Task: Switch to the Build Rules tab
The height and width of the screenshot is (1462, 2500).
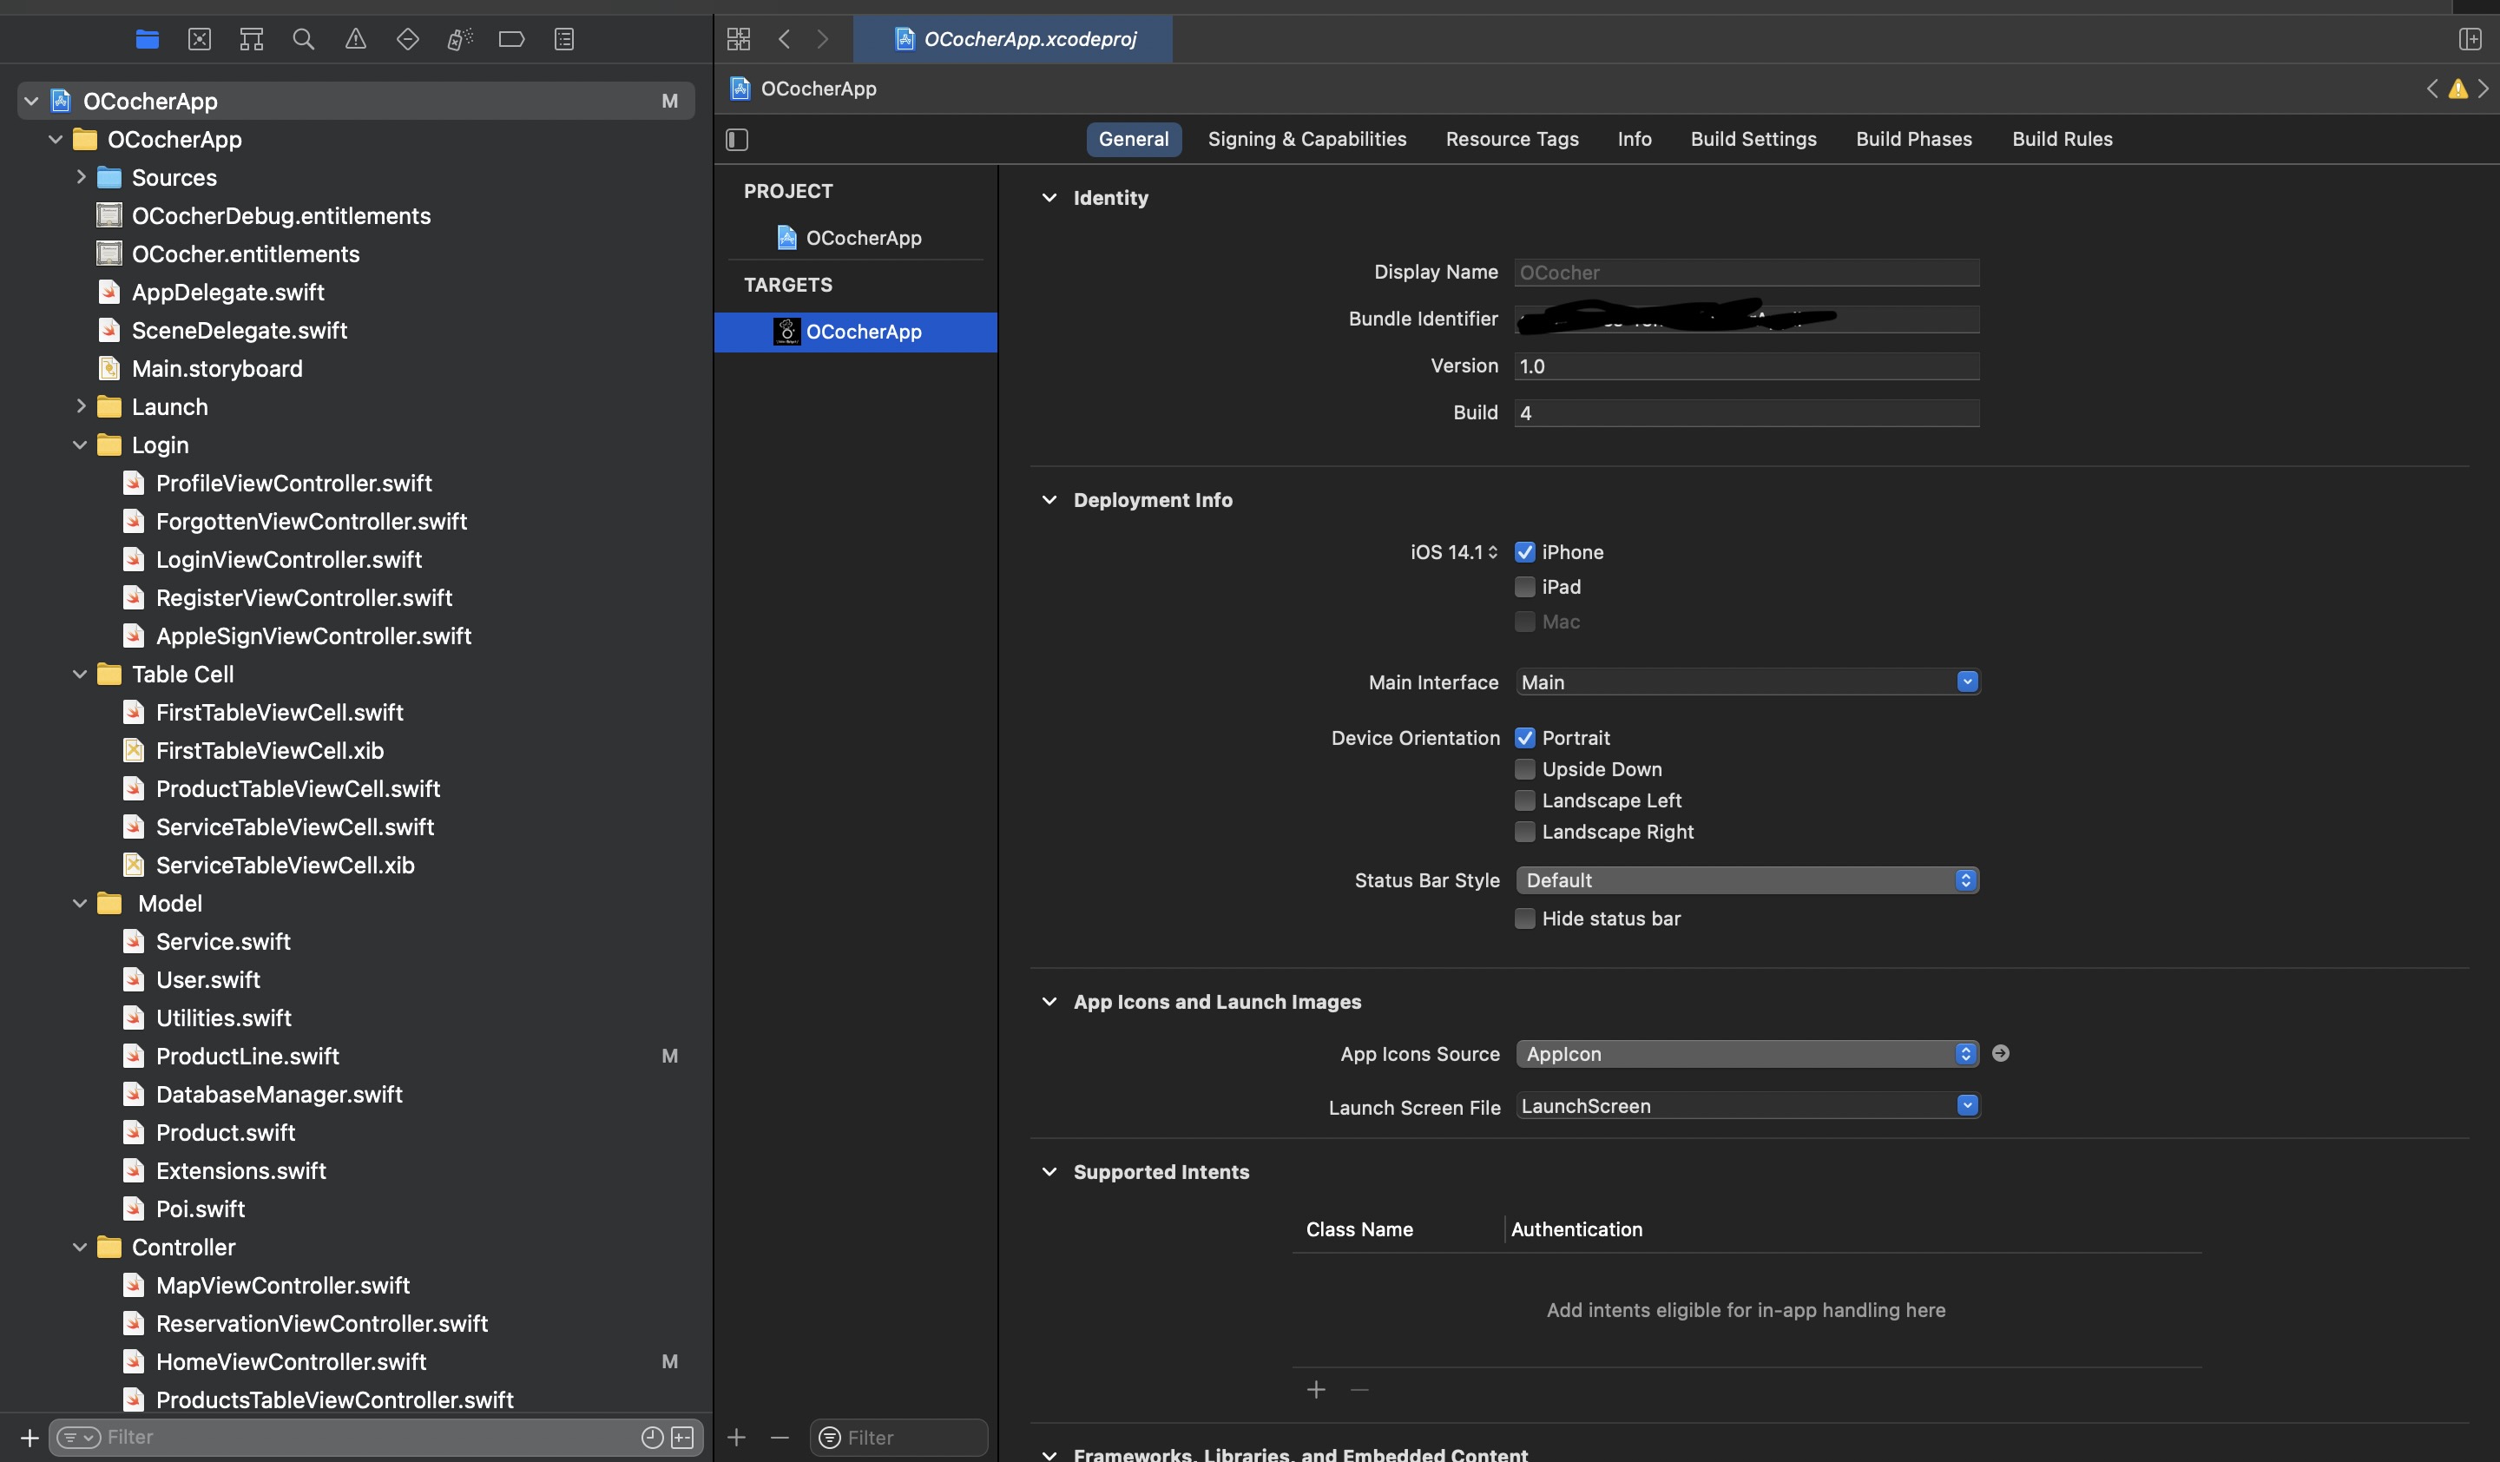Action: [x=2062, y=139]
